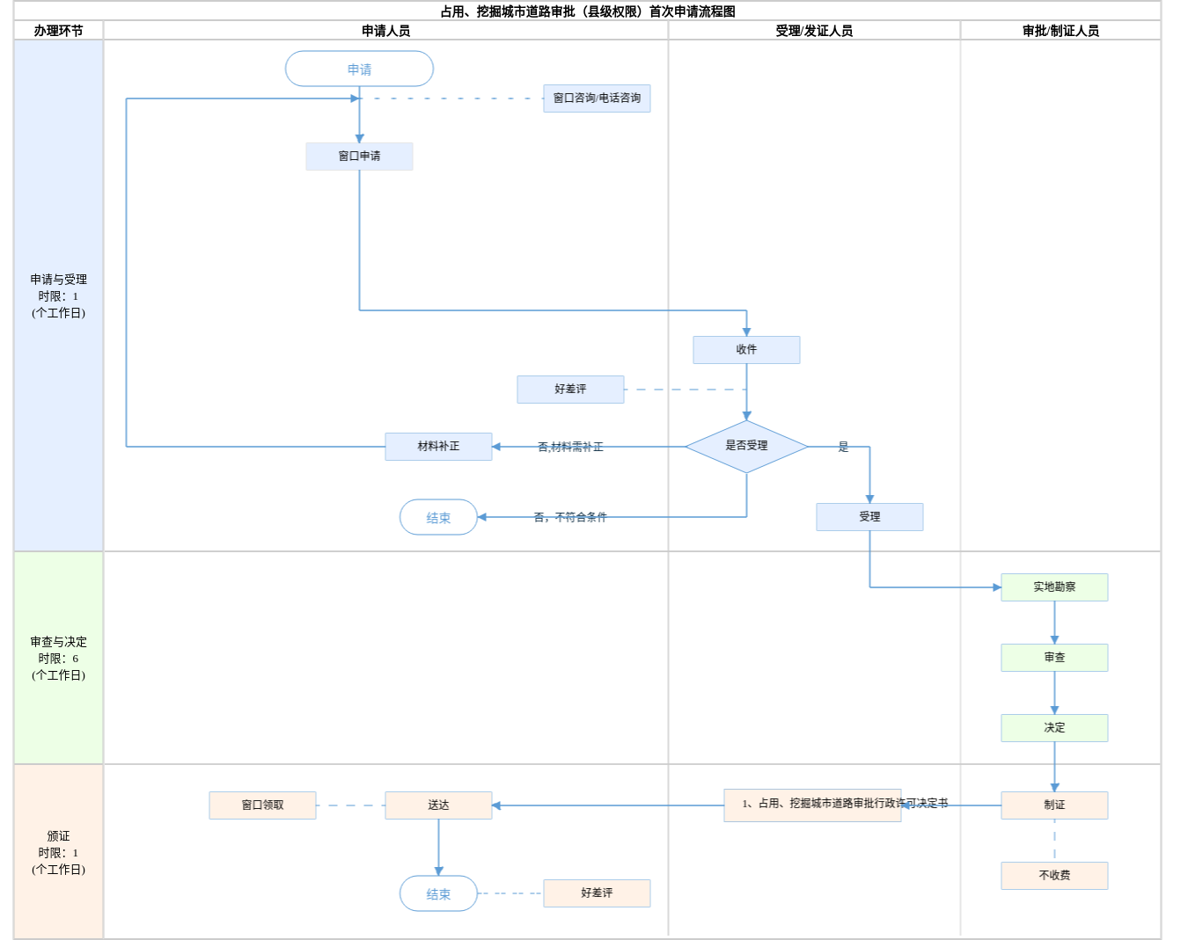1188x940 pixels.
Task: Click the 占用、挖掘城市道路审批行政许可决定书 document box
Action: point(812,805)
